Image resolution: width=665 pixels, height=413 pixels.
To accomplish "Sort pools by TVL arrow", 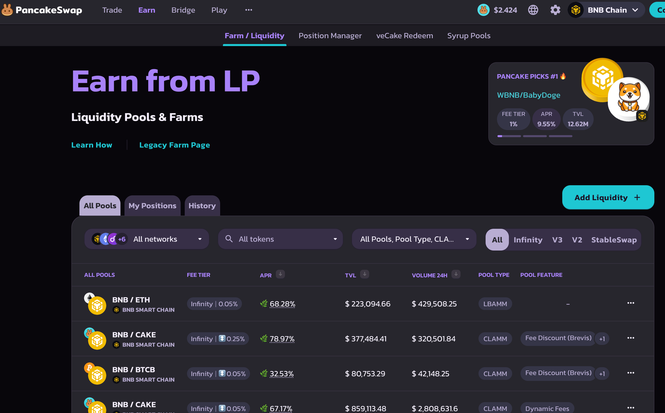I will coord(365,274).
